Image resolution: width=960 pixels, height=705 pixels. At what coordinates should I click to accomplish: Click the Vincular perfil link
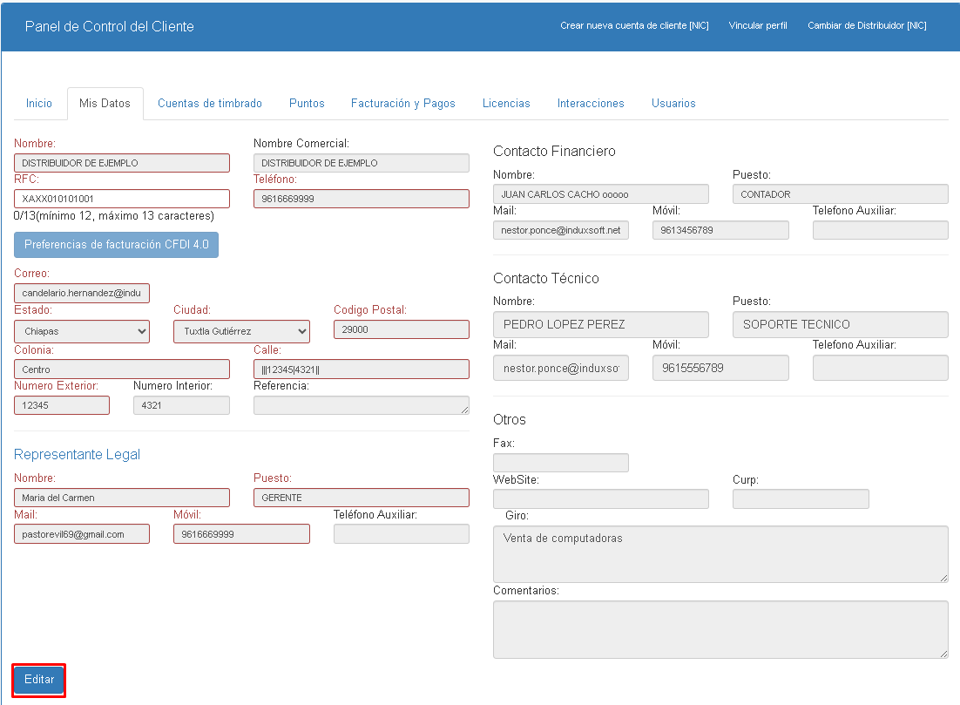click(758, 26)
